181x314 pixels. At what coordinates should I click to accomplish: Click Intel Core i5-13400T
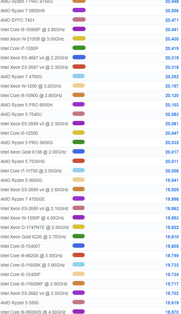click(20, 246)
